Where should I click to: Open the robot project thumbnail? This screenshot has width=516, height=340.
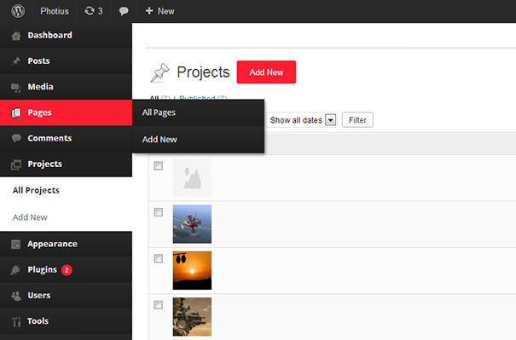[x=192, y=317]
